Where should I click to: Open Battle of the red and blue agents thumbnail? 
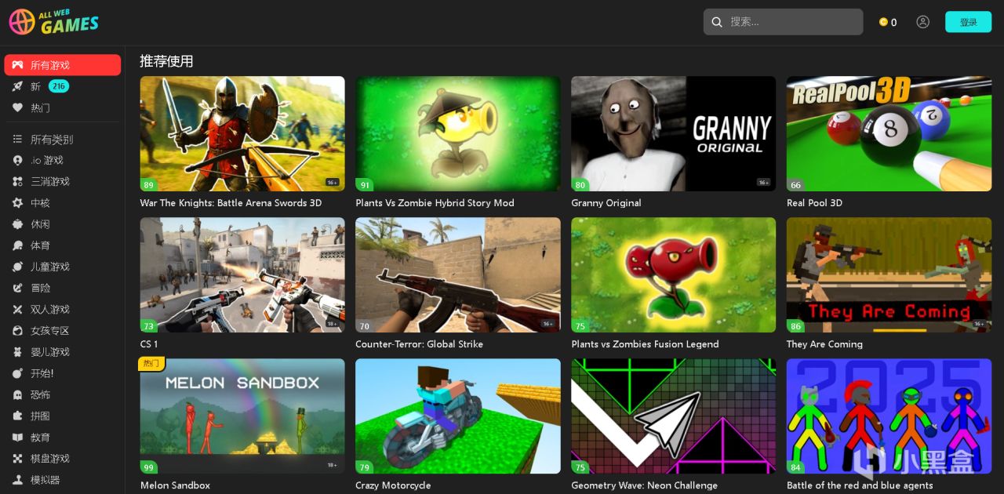pos(889,416)
